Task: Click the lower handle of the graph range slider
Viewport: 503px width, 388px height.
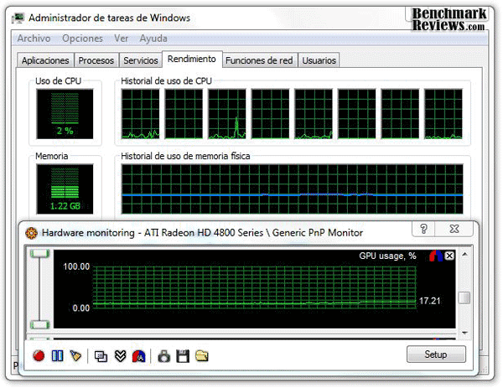Action: pyautogui.click(x=39, y=324)
